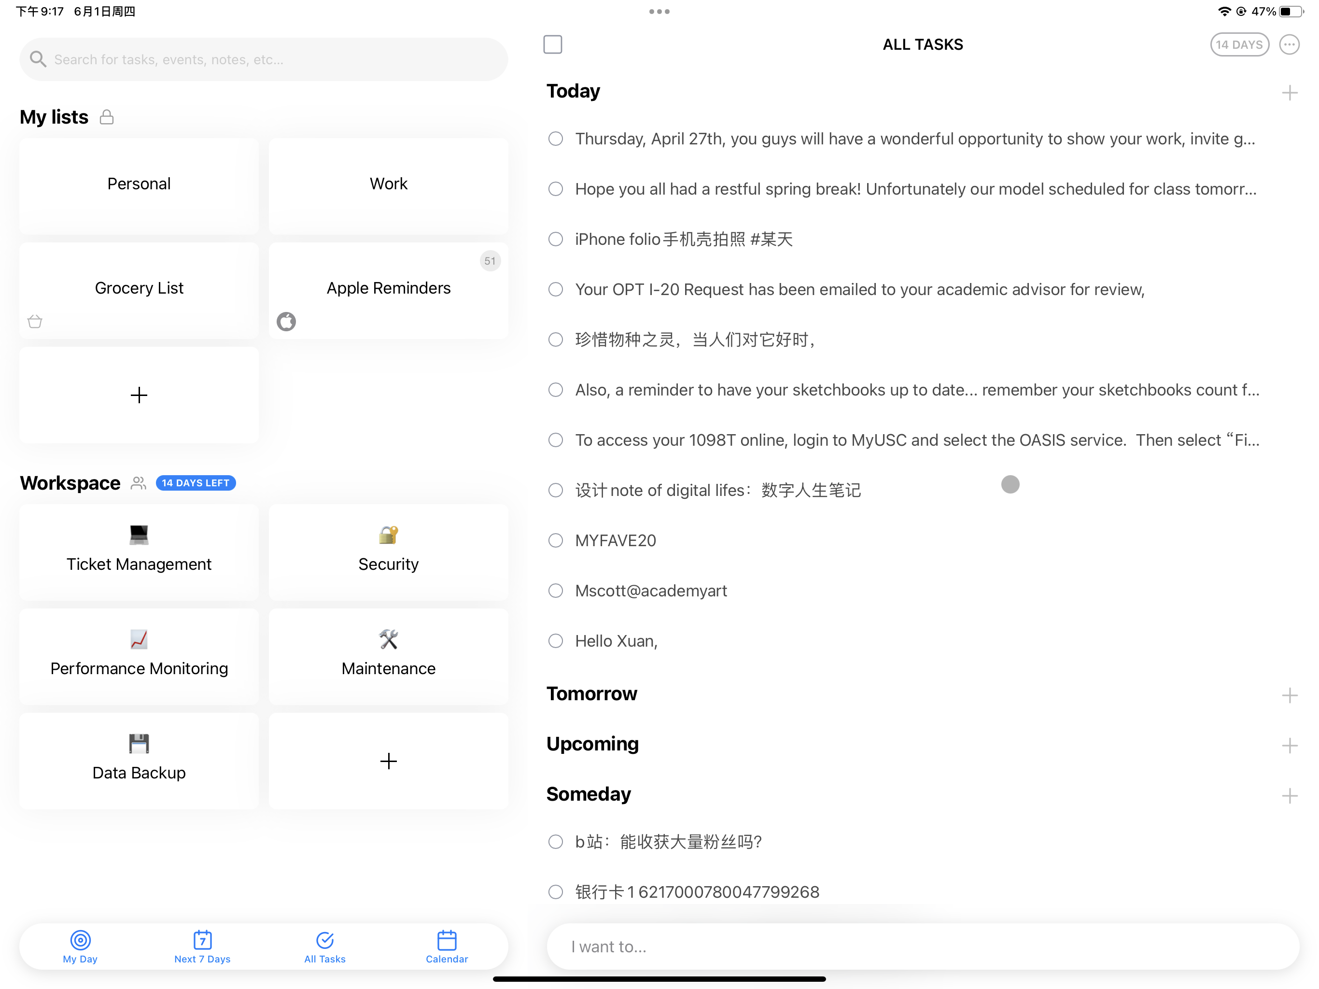
Task: Collapse the Someday section heading
Action: point(588,794)
